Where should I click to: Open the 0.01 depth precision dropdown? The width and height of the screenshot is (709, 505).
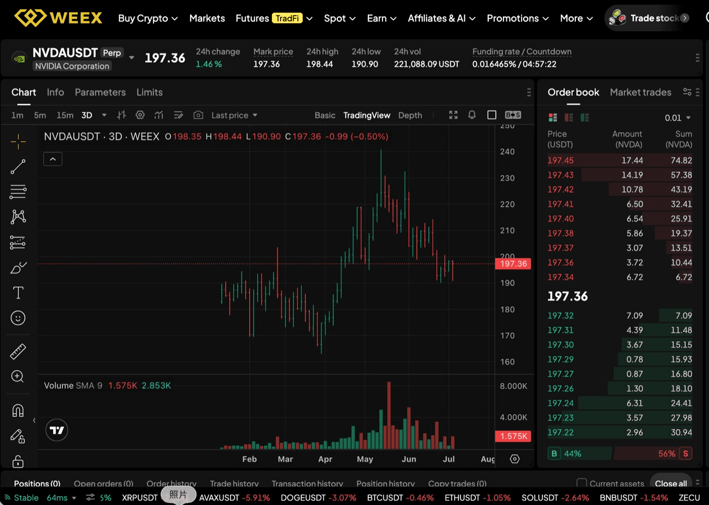tap(678, 118)
